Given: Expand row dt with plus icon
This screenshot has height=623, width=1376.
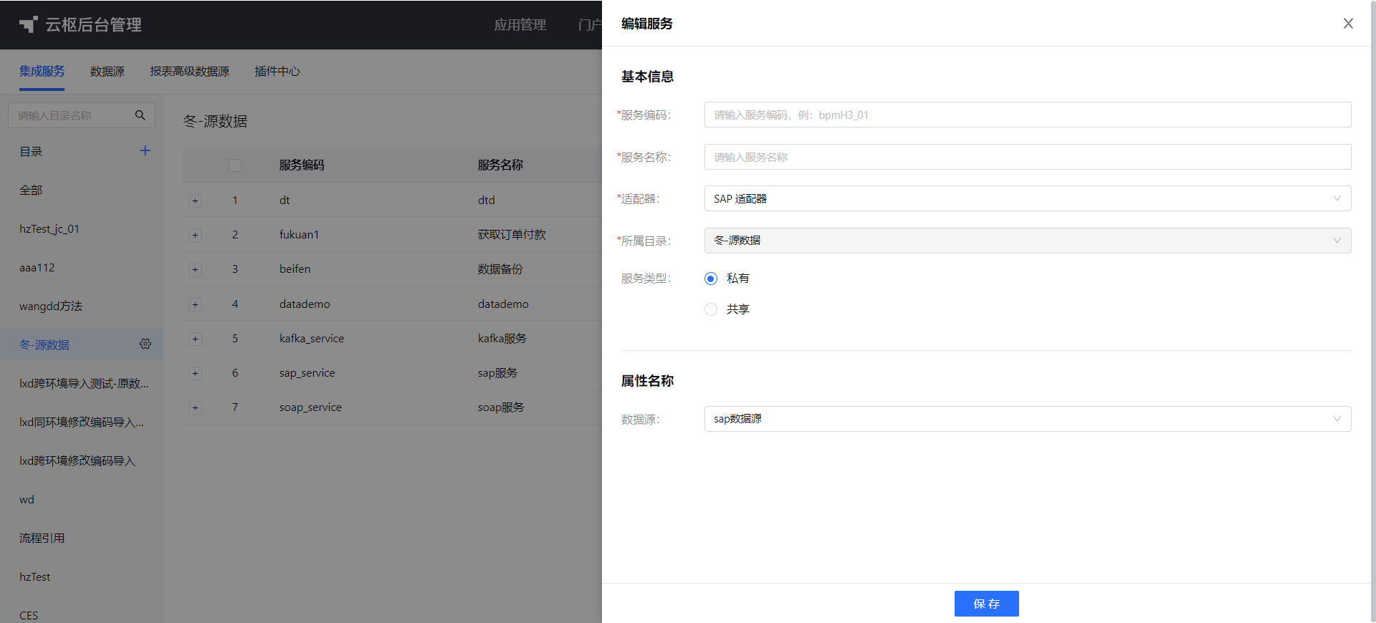Looking at the screenshot, I should coord(195,201).
